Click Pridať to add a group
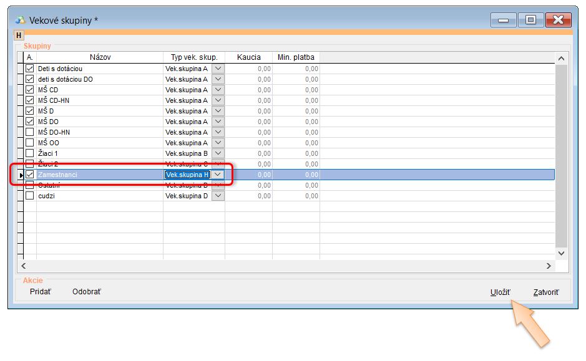The height and width of the screenshot is (361, 586). click(41, 292)
